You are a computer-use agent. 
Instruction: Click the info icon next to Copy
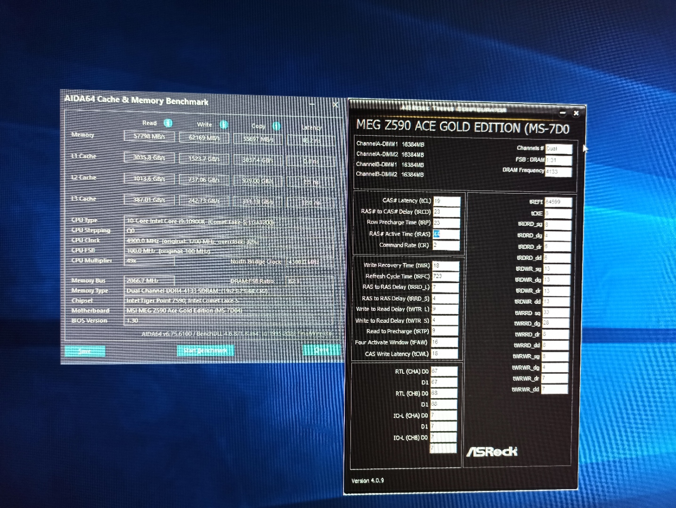pyautogui.click(x=277, y=126)
